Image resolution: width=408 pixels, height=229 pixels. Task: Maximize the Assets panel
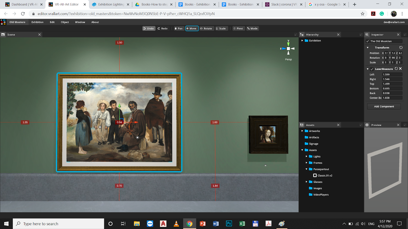click(361, 125)
